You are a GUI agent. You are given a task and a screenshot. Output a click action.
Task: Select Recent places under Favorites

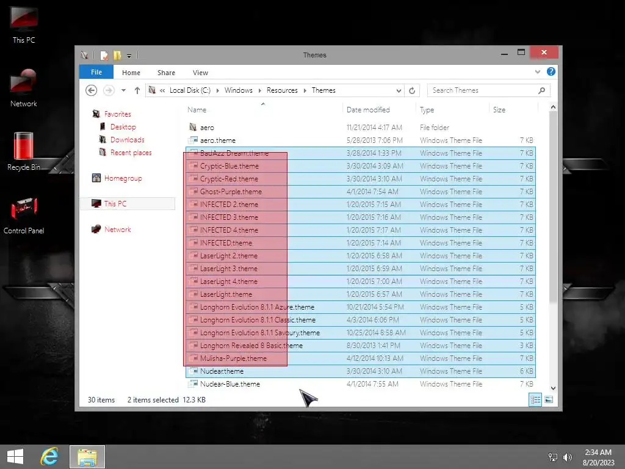131,152
